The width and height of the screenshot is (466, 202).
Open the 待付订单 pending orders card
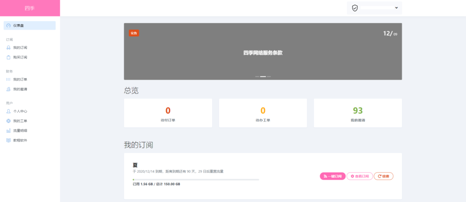click(x=168, y=113)
